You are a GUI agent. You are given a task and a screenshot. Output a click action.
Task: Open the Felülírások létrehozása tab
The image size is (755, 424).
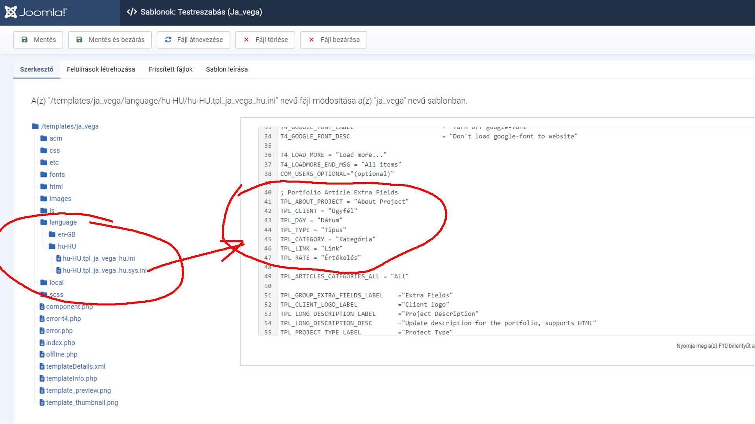point(101,69)
